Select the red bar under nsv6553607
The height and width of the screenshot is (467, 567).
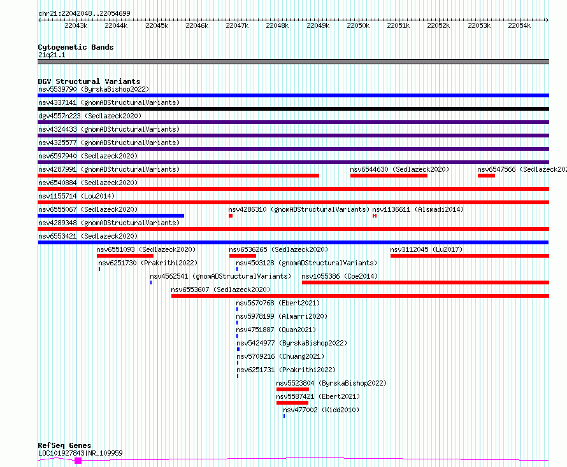coord(360,296)
